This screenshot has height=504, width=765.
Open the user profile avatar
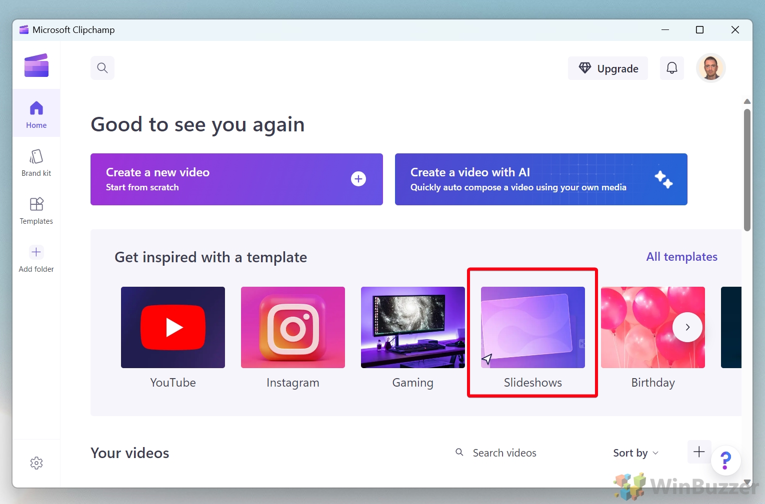click(710, 67)
